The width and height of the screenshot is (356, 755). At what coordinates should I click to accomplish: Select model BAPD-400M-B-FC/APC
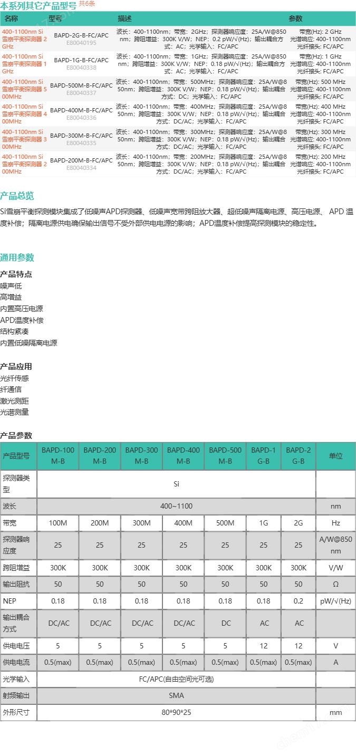(x=81, y=110)
